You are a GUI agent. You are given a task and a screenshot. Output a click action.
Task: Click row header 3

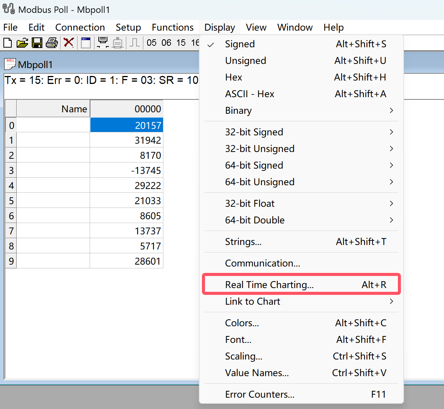point(11,170)
